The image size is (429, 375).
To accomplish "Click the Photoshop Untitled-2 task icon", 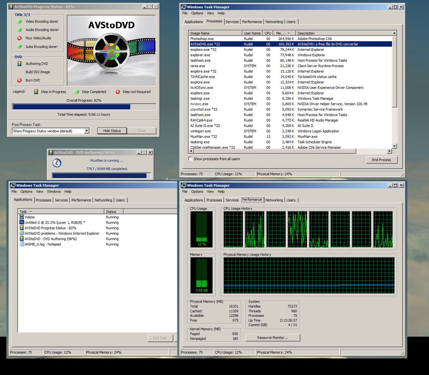I will pyautogui.click(x=22, y=222).
